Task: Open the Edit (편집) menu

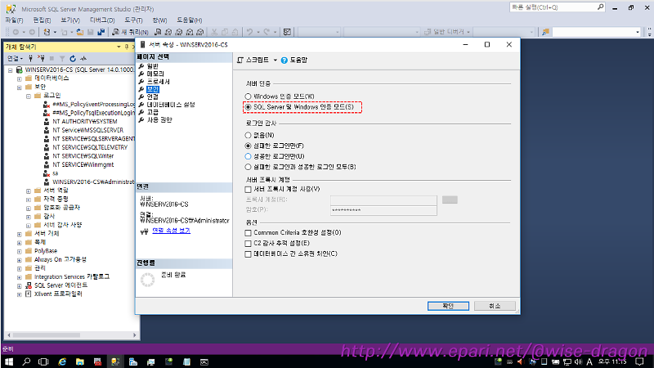Action: pos(42,20)
